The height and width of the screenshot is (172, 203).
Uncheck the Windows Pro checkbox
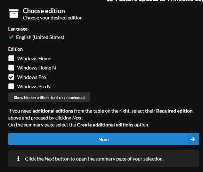coord(11,77)
